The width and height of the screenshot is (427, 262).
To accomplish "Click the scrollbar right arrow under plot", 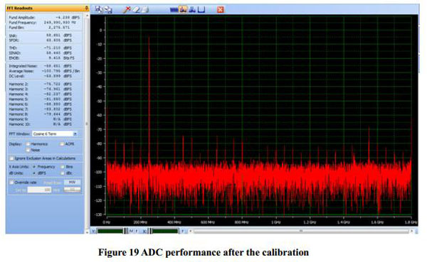I will click(x=412, y=231).
